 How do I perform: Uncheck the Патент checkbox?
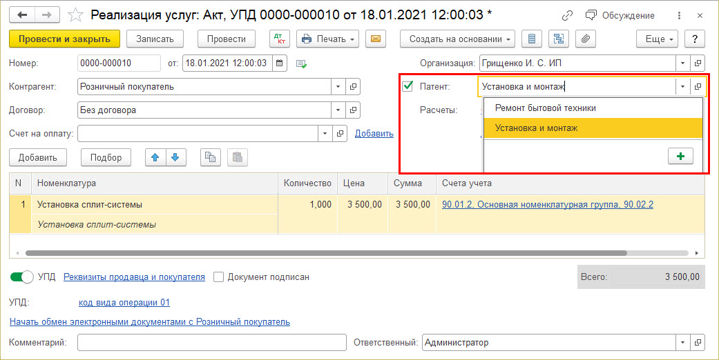tap(408, 86)
